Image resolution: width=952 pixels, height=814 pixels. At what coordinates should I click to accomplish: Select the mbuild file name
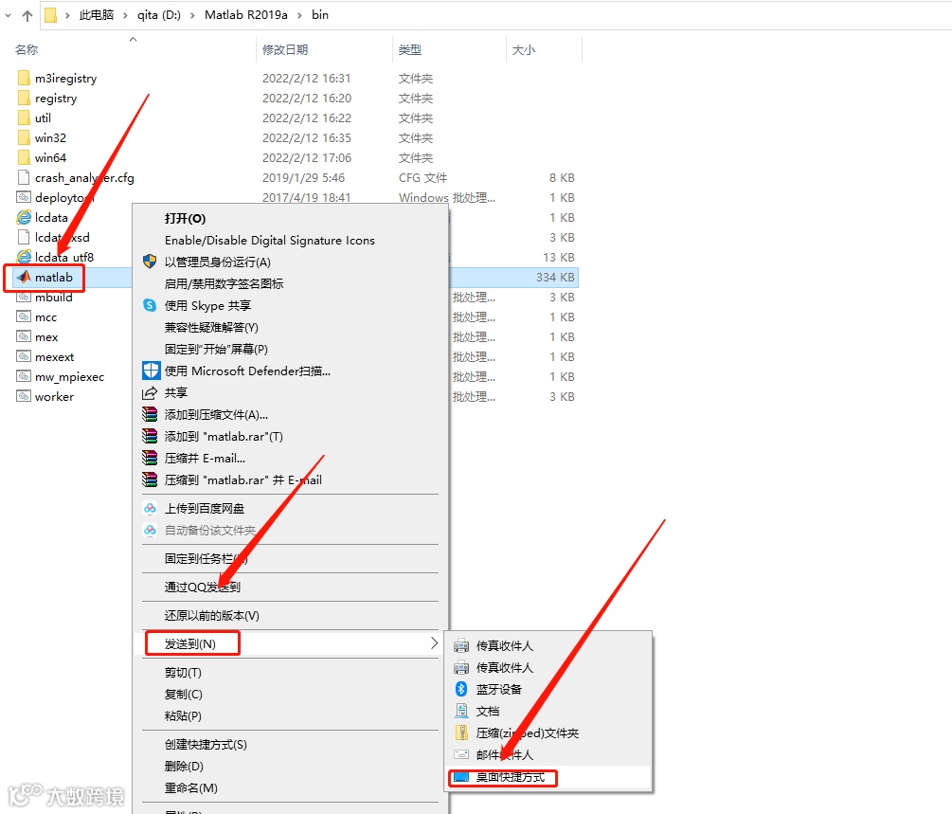pyautogui.click(x=53, y=297)
